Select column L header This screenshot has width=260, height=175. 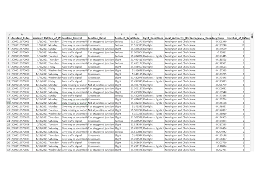tap(236, 34)
